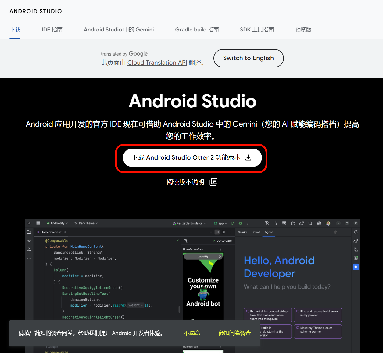Select the Agent tab in IDE panel
The height and width of the screenshot is (353, 383).
(269, 232)
